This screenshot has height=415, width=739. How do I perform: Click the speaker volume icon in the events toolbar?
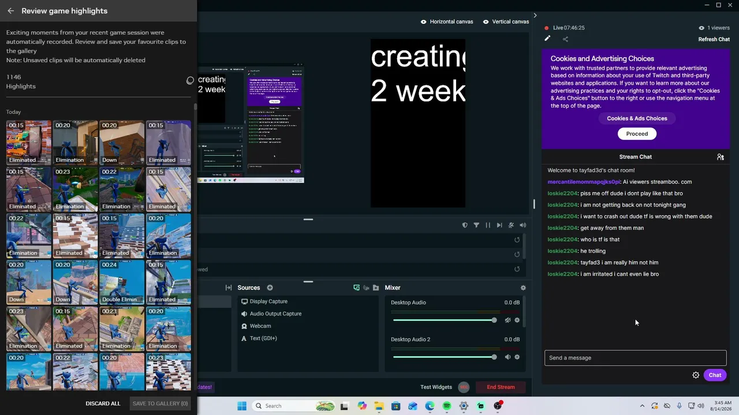click(522, 225)
